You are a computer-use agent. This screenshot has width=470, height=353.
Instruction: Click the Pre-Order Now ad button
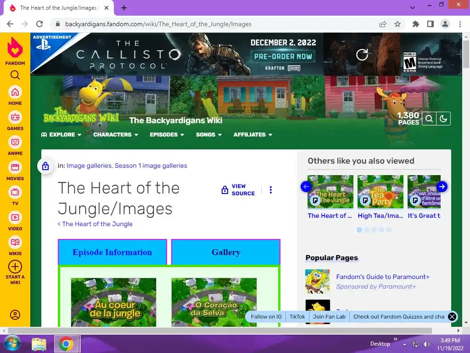coord(283,56)
